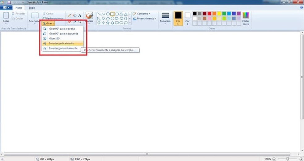Switch to the Exibir tab
The height and width of the screenshot is (161, 304).
32,8
